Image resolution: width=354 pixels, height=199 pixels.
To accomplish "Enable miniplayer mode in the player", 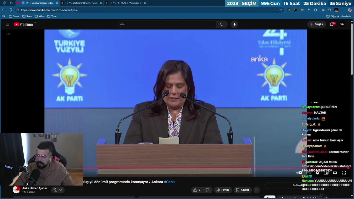I will point(326,173).
